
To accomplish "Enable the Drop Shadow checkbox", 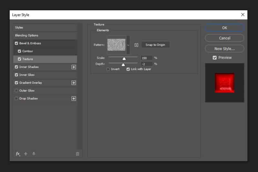I will [16, 99].
